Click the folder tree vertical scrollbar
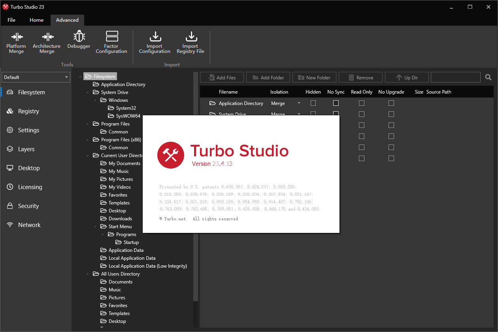The height and width of the screenshot is (332, 498). [x=195, y=186]
